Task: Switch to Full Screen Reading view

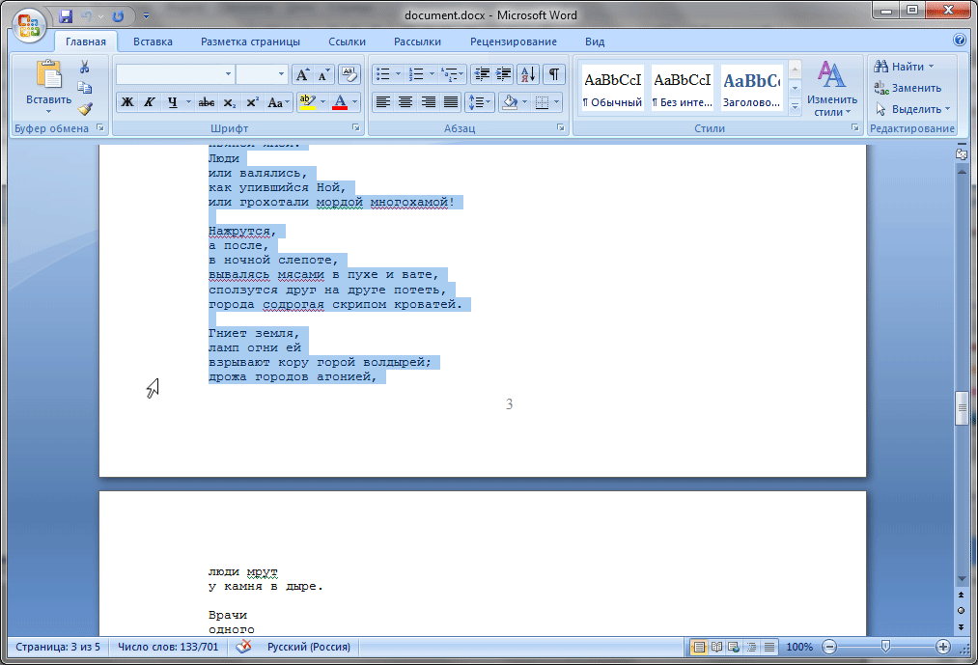Action: [715, 647]
